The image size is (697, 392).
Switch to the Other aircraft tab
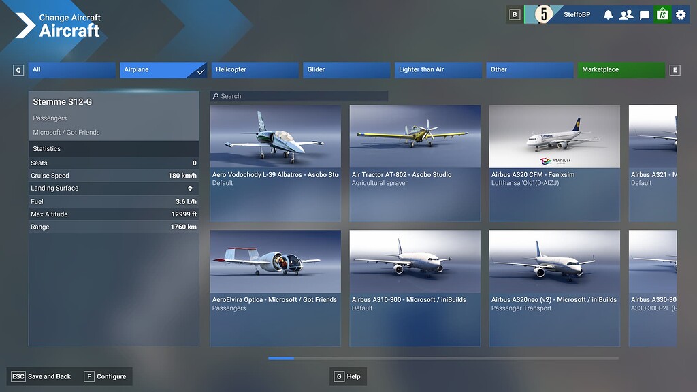point(530,69)
